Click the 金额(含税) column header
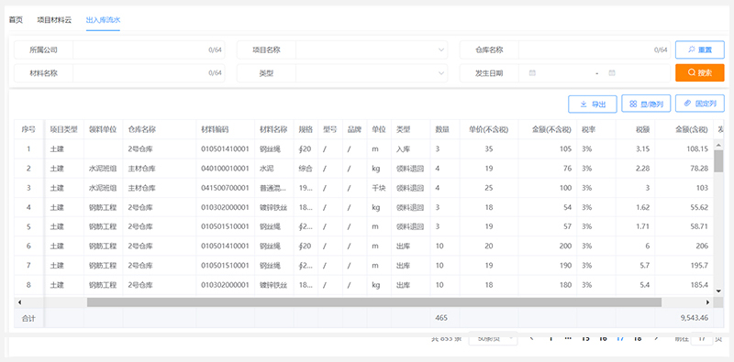The image size is (734, 362). click(692, 129)
